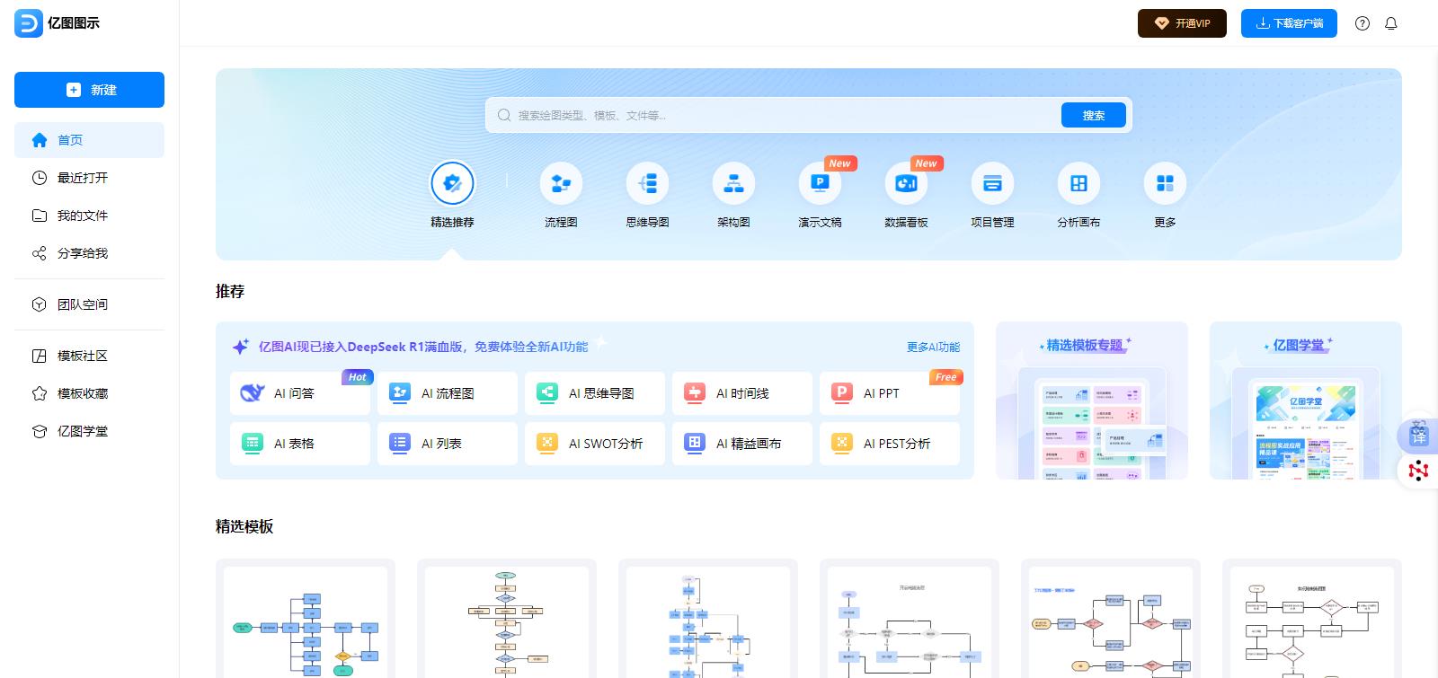Open 团队空间 team space
1438x678 pixels.
89,304
